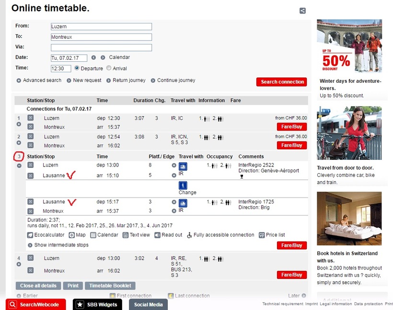
Task: Go to the next date arrow
Action: click(x=103, y=57)
